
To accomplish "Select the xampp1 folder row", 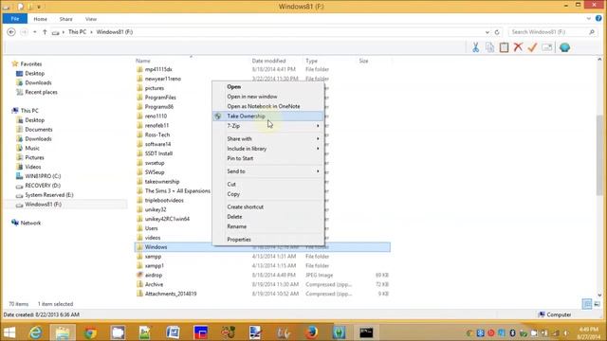I will coord(263,265).
